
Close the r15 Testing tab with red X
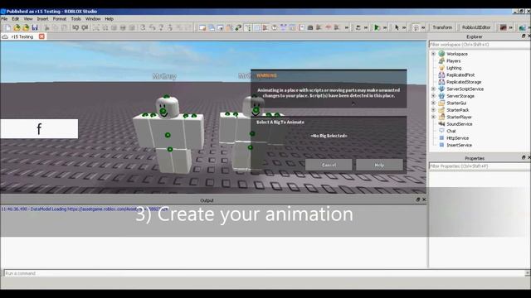click(41, 36)
